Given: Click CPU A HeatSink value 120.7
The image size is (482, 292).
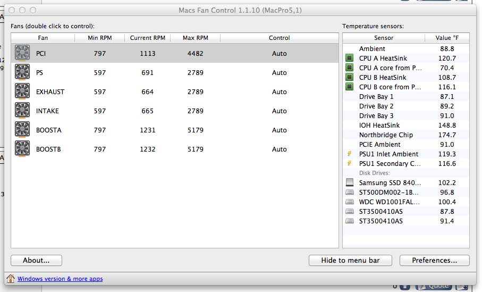Looking at the screenshot, I should pyautogui.click(x=447, y=58).
